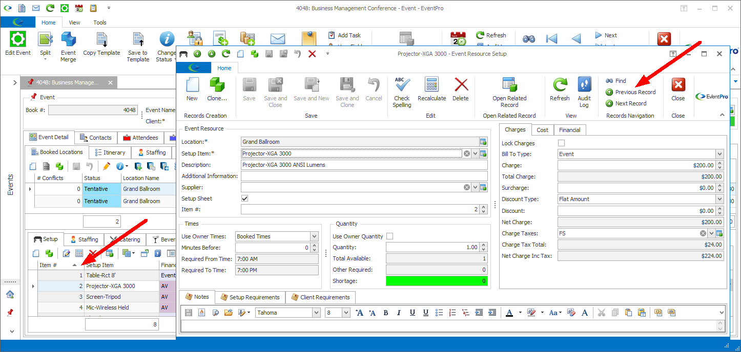Uncheck the Setup Sheet checkbox
Image resolution: width=741 pixels, height=352 pixels.
244,199
